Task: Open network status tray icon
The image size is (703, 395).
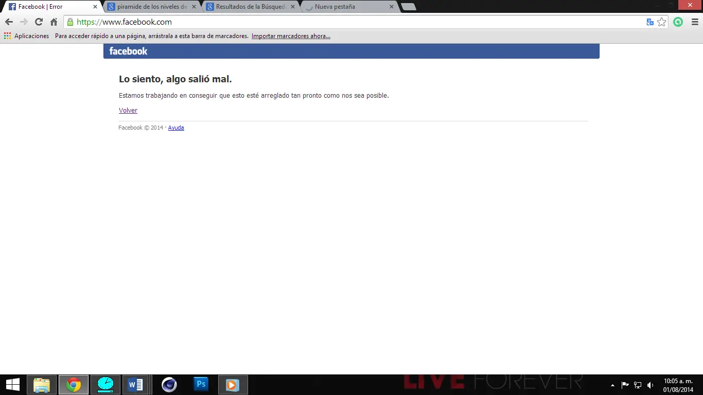Action: point(638,385)
